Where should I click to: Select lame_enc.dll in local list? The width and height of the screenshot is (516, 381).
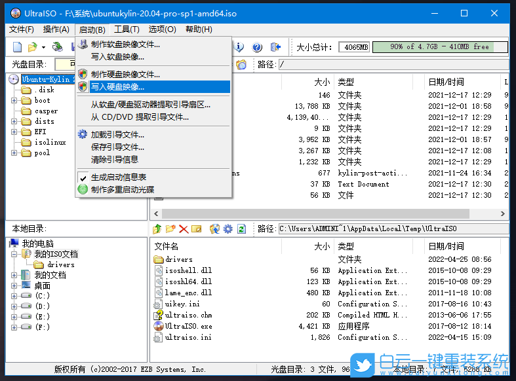[189, 293]
